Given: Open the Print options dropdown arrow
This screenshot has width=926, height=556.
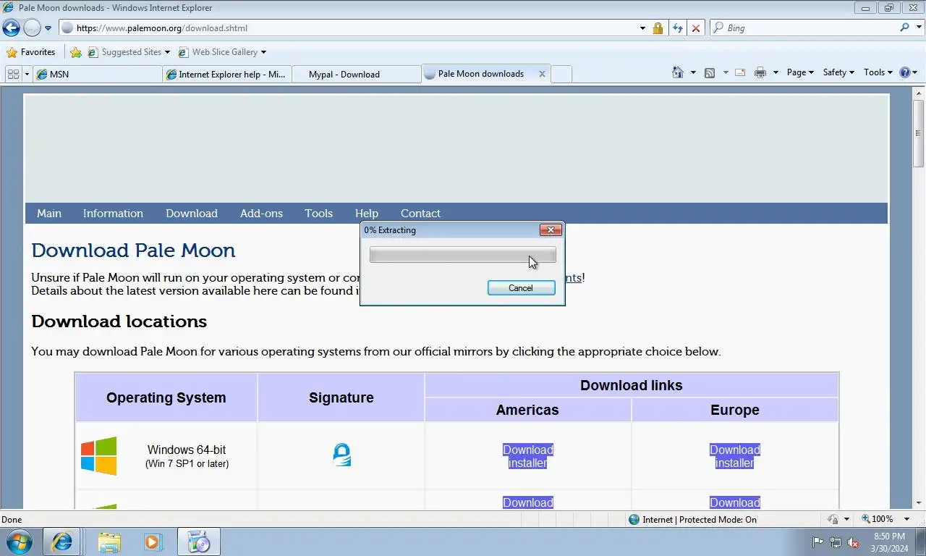Looking at the screenshot, I should [776, 72].
